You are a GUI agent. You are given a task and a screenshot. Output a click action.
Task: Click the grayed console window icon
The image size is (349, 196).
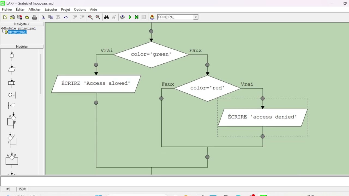click(x=144, y=17)
